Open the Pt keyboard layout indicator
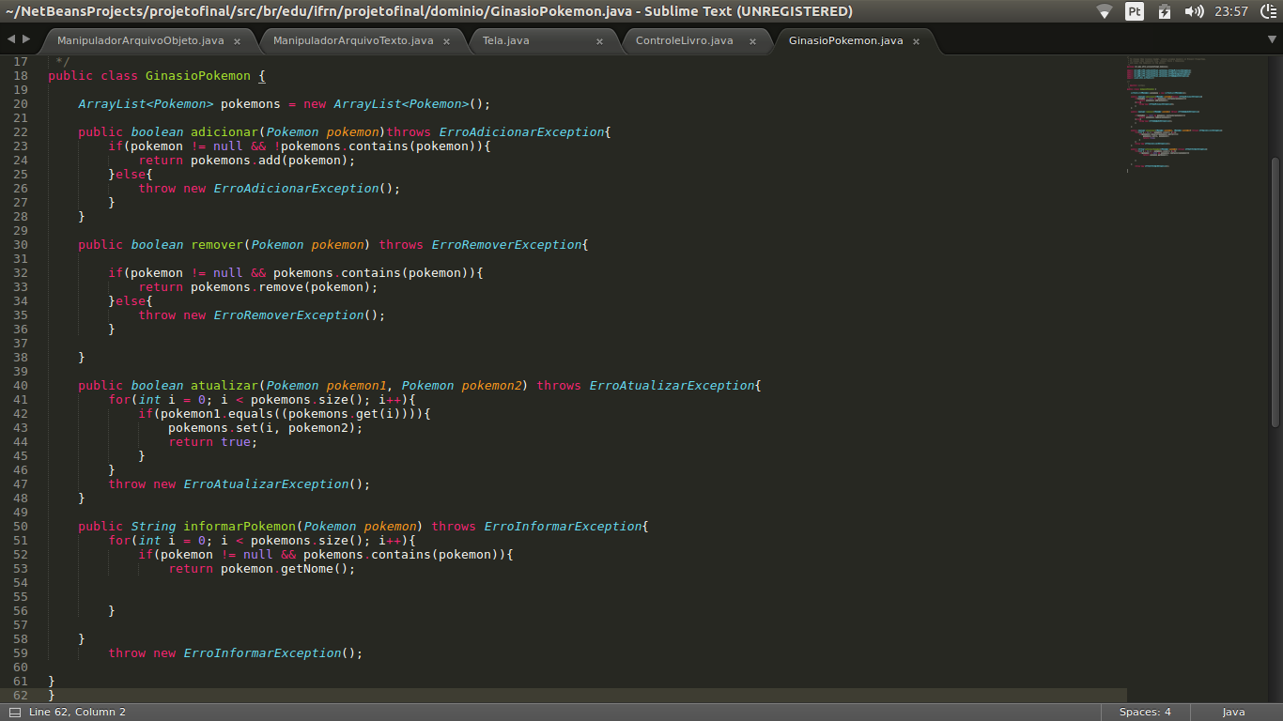1283x721 pixels. click(1135, 11)
